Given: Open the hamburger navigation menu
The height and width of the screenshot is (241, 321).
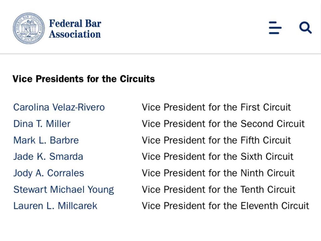Looking at the screenshot, I should click(x=275, y=28).
